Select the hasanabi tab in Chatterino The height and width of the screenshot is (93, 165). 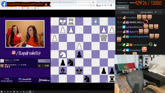pos(122,7)
